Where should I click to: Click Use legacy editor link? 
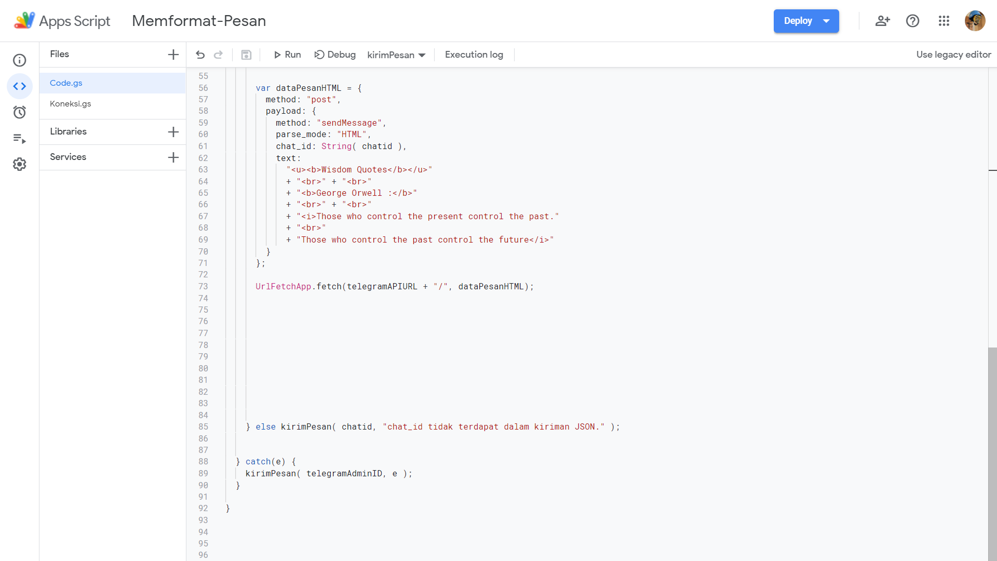953,55
